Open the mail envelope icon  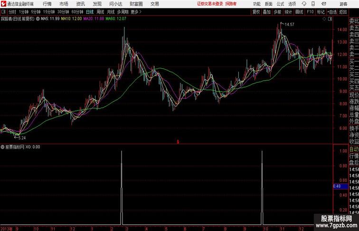[x=323, y=4]
